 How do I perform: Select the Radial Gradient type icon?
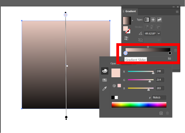point(153,20)
